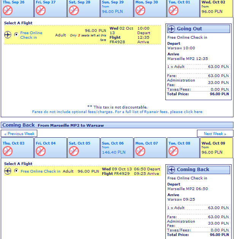Screen dimensions: 235x239
Task: Click 'Only 2 seats left at this fare' text
Action: coord(88,38)
